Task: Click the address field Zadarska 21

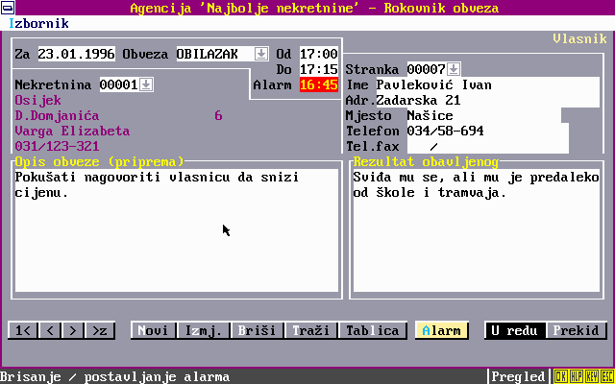Action: pyautogui.click(x=488, y=100)
